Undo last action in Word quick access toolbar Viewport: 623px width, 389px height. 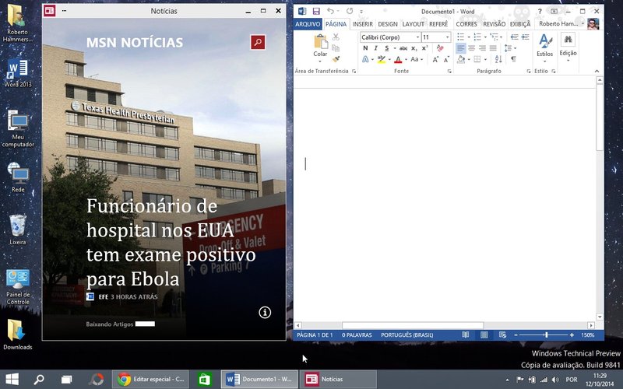(330, 11)
